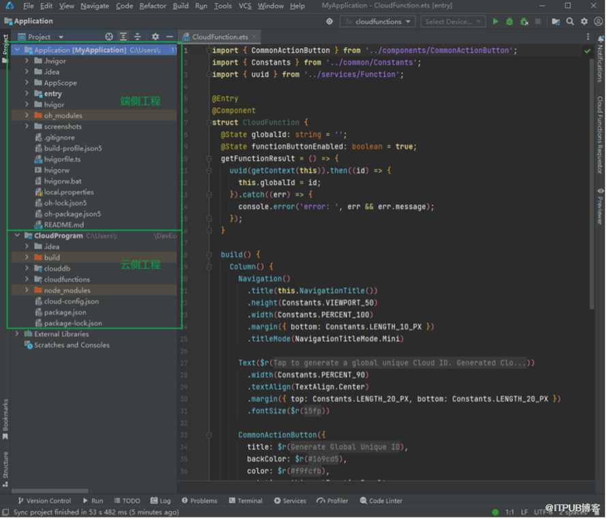Open the Profiler tool window
The image size is (607, 518).
[333, 501]
